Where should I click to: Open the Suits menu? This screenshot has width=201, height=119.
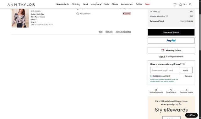[x=106, y=4]
